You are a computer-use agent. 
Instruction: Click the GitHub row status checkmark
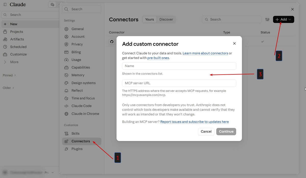click(x=263, y=42)
